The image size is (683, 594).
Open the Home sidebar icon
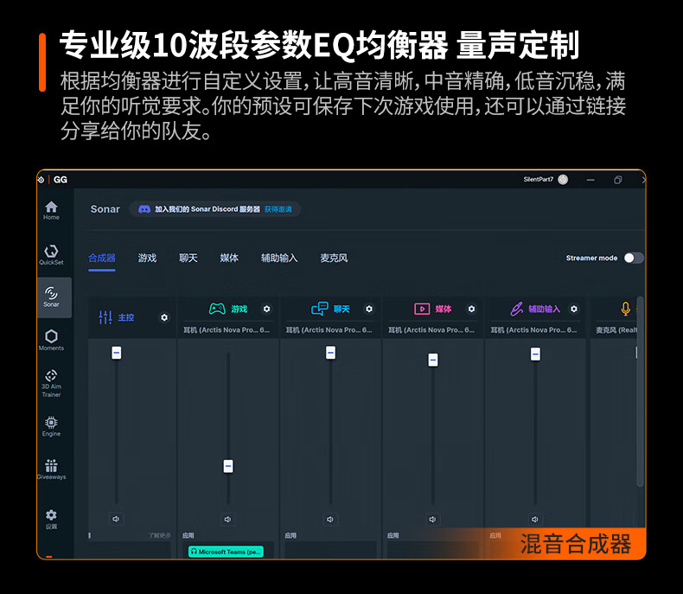tap(51, 209)
